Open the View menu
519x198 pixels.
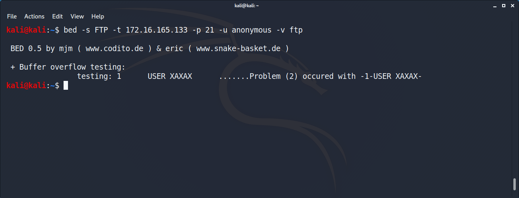77,16
